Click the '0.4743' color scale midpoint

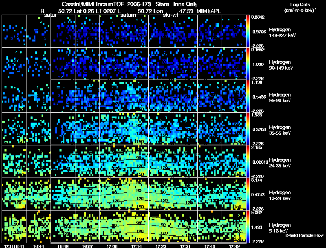258,195
